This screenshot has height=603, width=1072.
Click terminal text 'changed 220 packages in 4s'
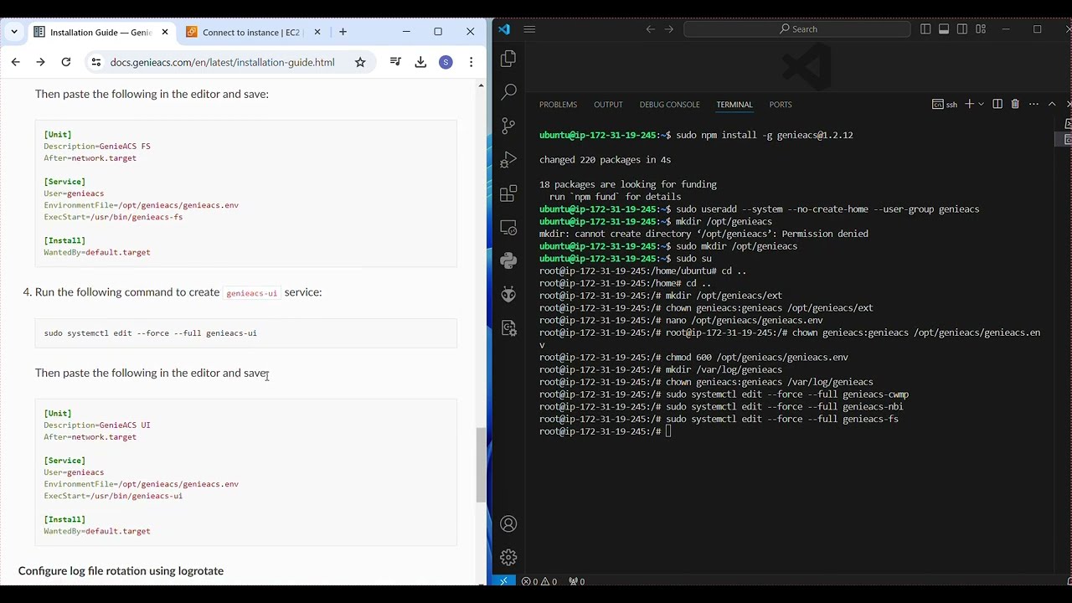tap(605, 160)
